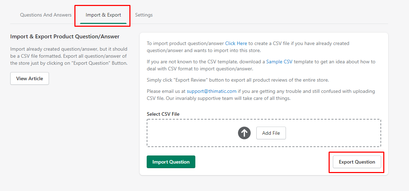The image size is (409, 191).
Task: Download the Sample CSV template link
Action: pos(279,62)
